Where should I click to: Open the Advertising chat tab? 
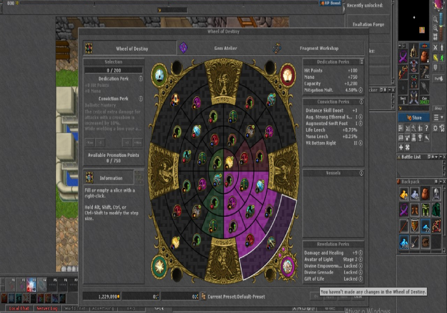pos(103,308)
